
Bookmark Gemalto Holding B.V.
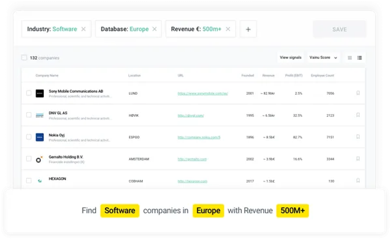point(358,159)
